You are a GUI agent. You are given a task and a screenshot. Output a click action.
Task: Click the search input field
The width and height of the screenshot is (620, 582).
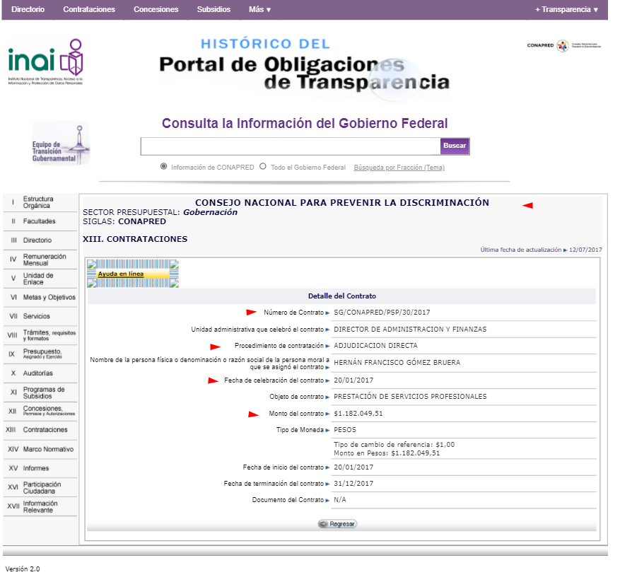click(x=291, y=146)
